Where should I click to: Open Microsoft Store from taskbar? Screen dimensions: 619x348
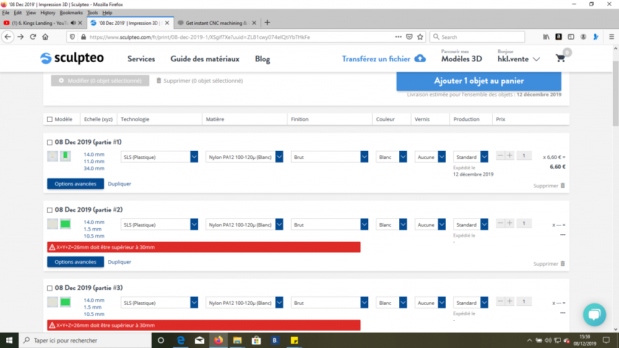(x=256, y=340)
